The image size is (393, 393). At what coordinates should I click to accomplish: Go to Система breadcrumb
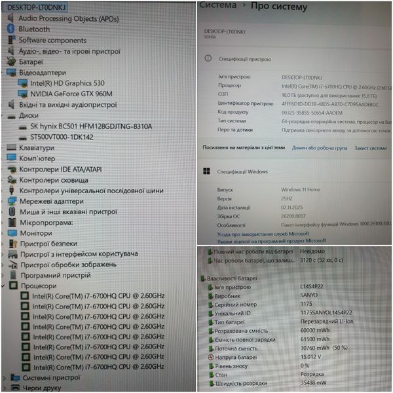click(218, 5)
